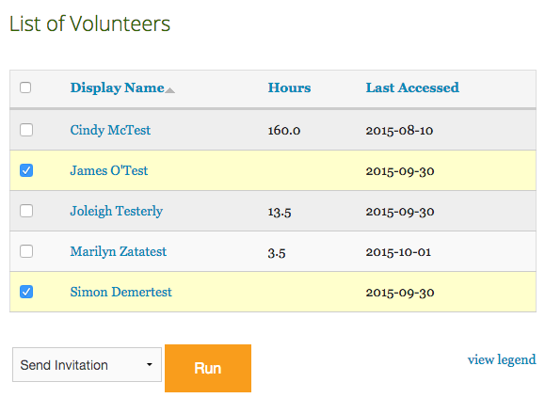View Joleigh Testerly's volunteer record

click(x=117, y=211)
